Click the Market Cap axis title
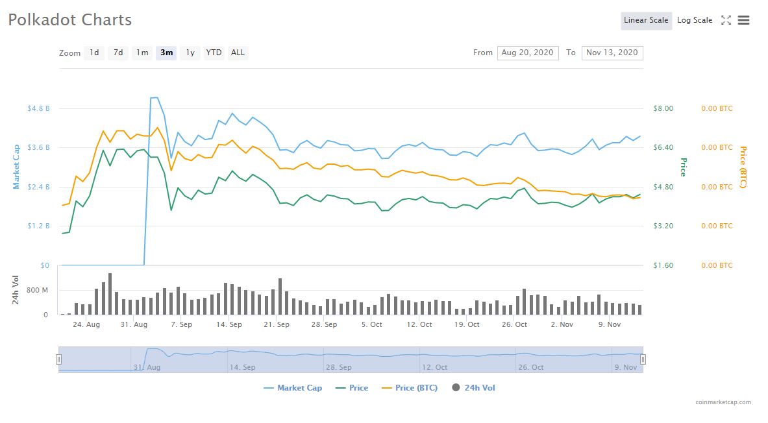This screenshot has height=423, width=768. tap(16, 167)
